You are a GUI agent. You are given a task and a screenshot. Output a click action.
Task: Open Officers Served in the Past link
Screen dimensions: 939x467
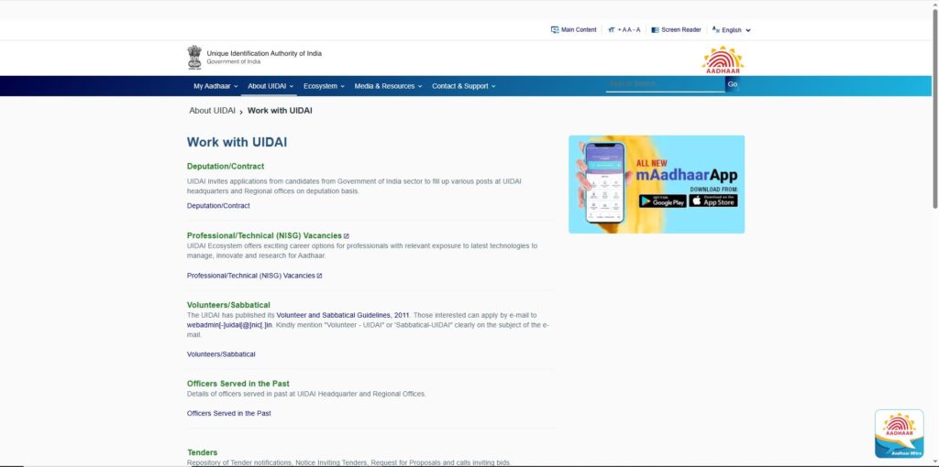coord(228,413)
